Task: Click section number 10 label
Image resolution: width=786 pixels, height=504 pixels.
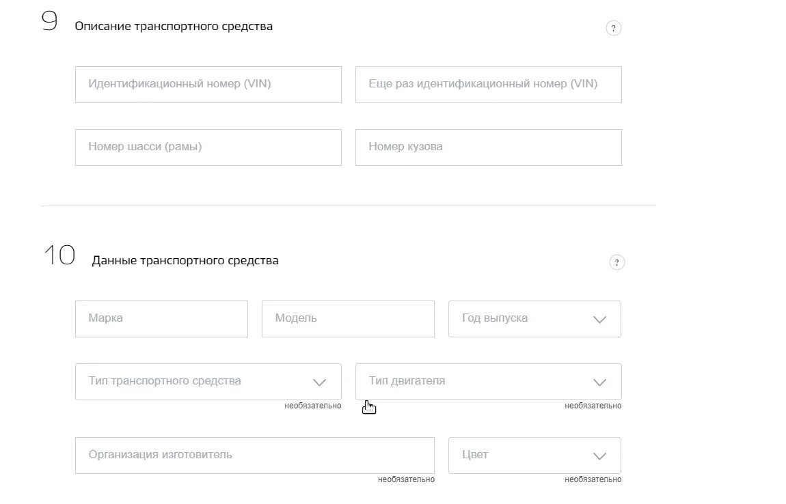Action: pyautogui.click(x=59, y=256)
